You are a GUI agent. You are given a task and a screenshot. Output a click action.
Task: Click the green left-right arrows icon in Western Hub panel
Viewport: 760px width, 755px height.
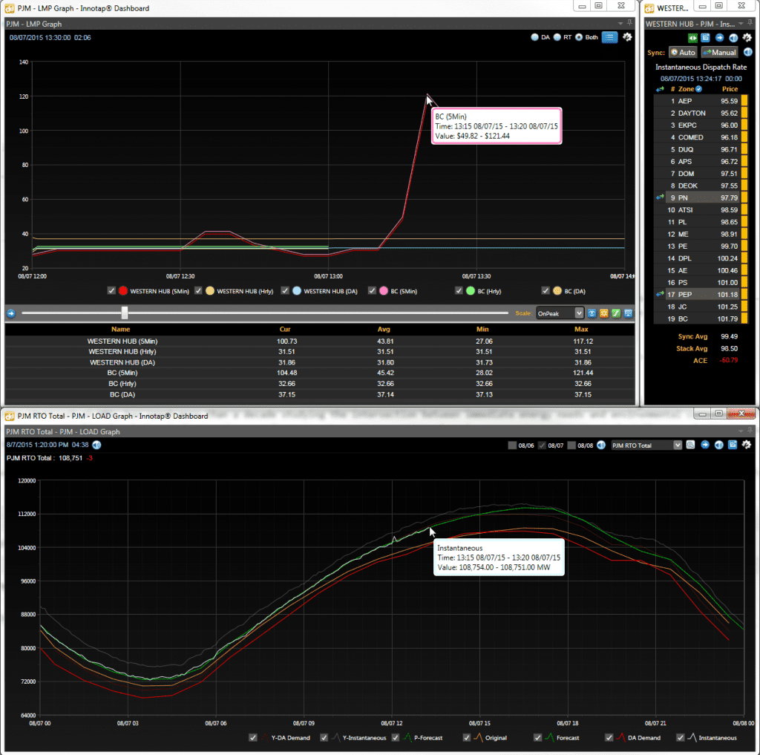pyautogui.click(x=692, y=38)
